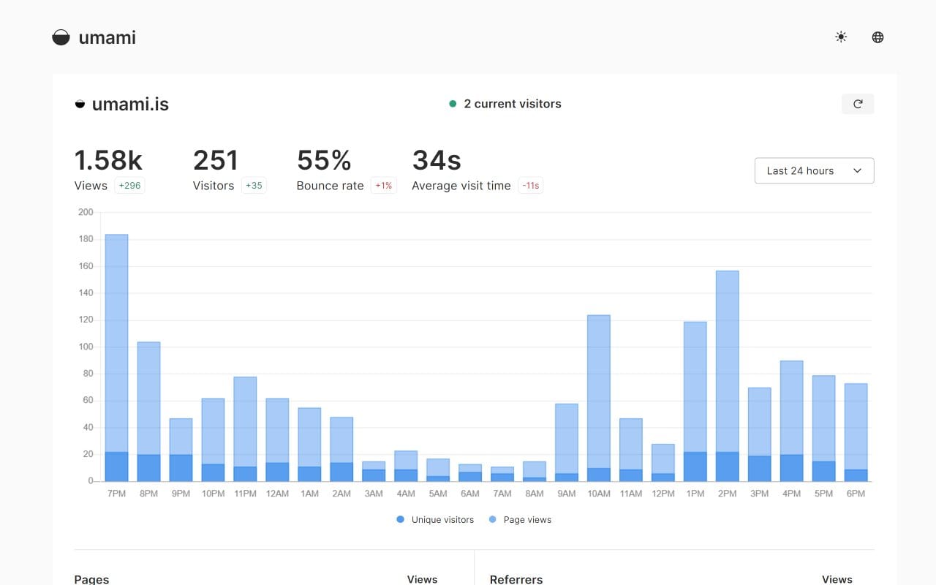
Task: Expand the Bounce rate +1% indicator
Action: coord(384,185)
